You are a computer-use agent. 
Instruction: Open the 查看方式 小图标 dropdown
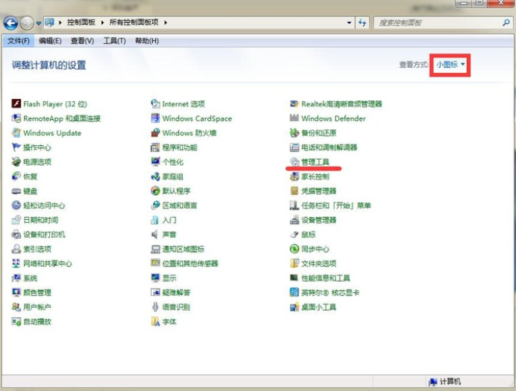(x=450, y=64)
